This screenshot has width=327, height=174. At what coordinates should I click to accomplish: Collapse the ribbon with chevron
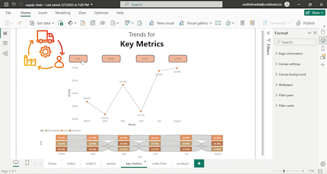[324, 27]
